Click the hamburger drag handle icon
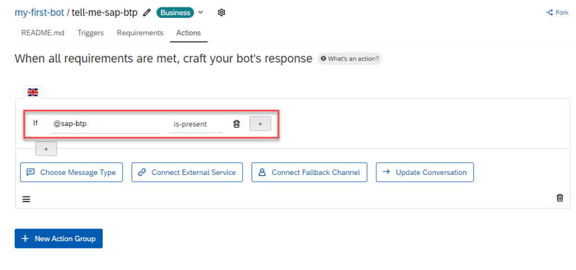 26,199
